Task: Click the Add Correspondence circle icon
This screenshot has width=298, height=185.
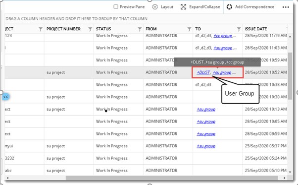Action: [x=229, y=7]
